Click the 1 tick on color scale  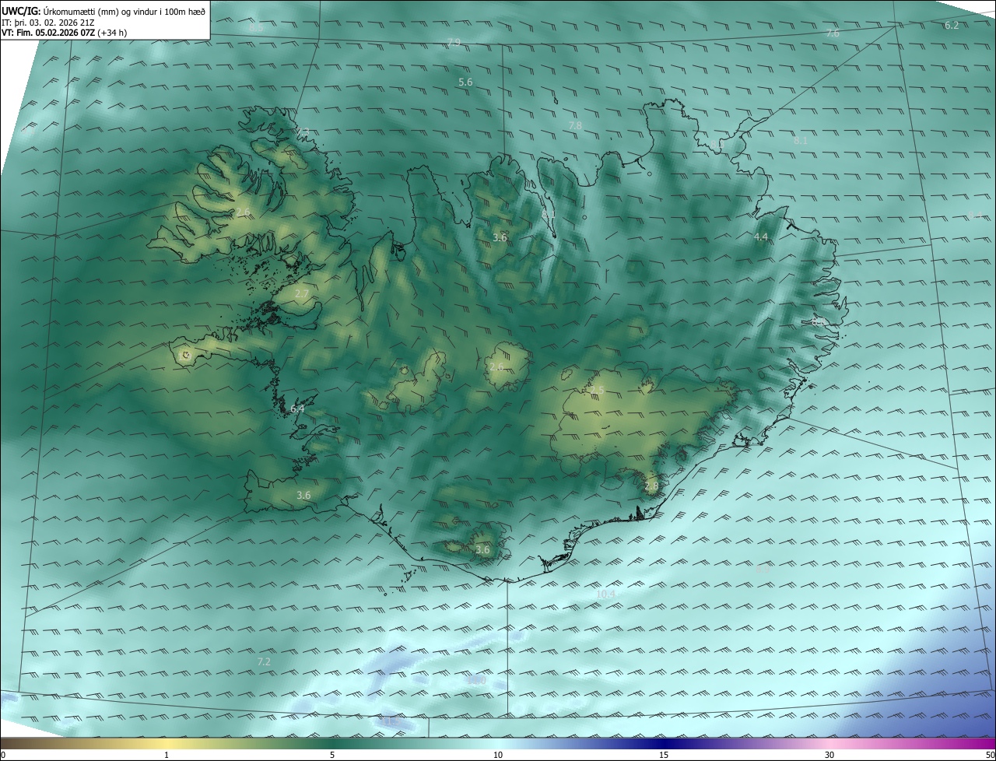[167, 755]
